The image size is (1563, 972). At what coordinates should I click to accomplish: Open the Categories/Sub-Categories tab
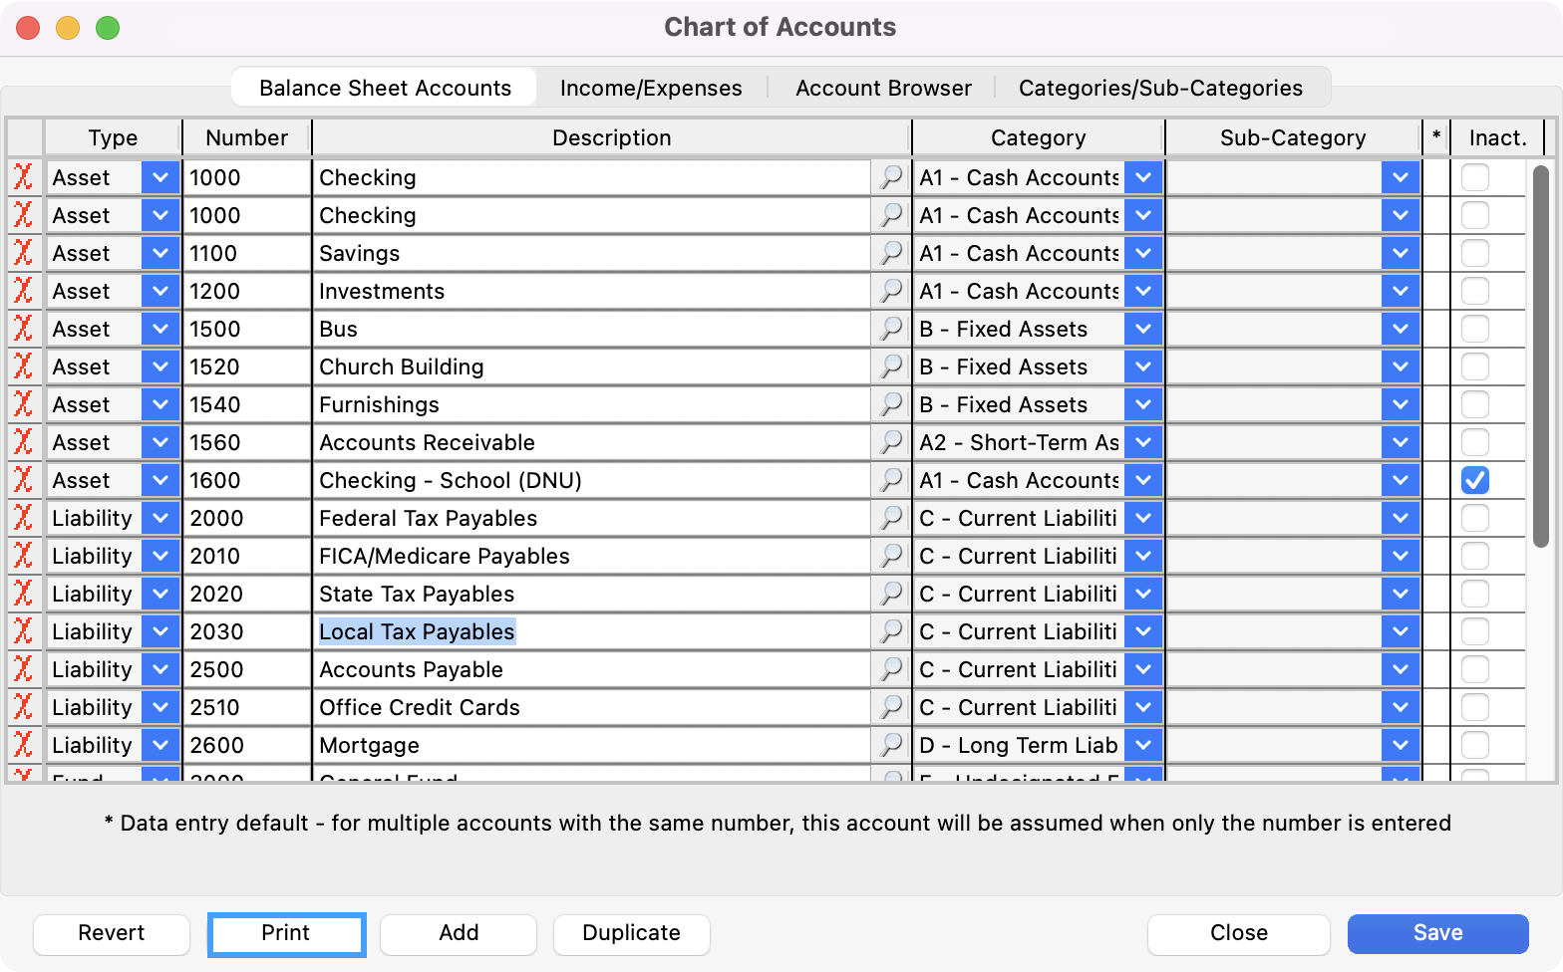click(x=1160, y=88)
